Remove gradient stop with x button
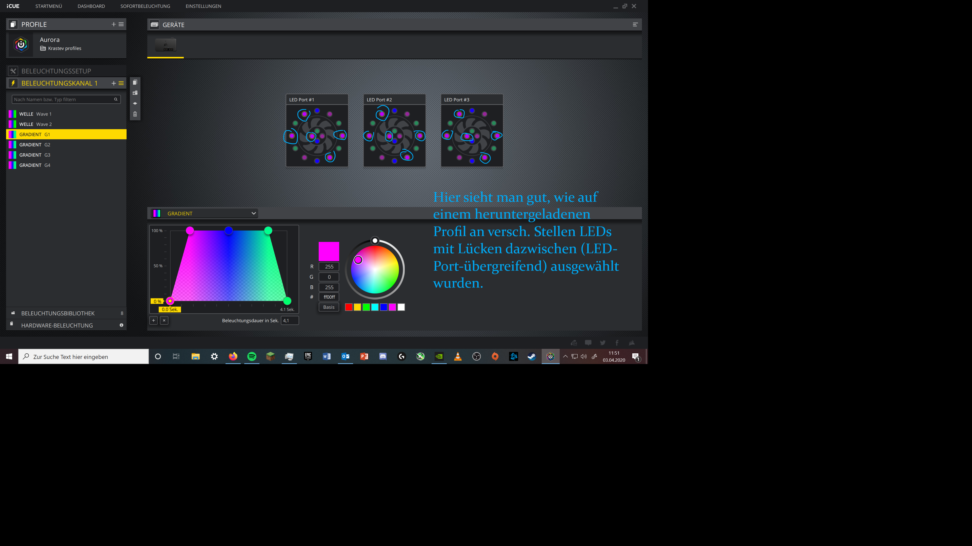The width and height of the screenshot is (972, 546). click(164, 320)
